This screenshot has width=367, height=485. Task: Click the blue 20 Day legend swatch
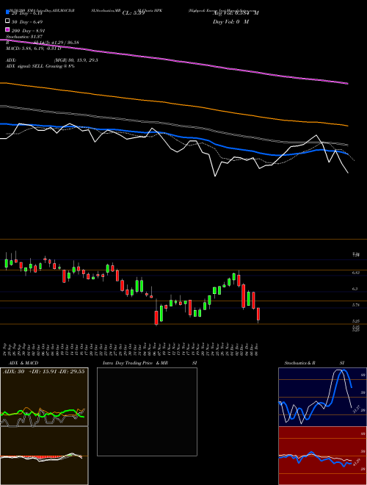7,12
